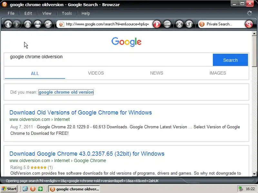This screenshot has width=258, height=193.
Task: Select the ALL results tab
Action: (35, 73)
